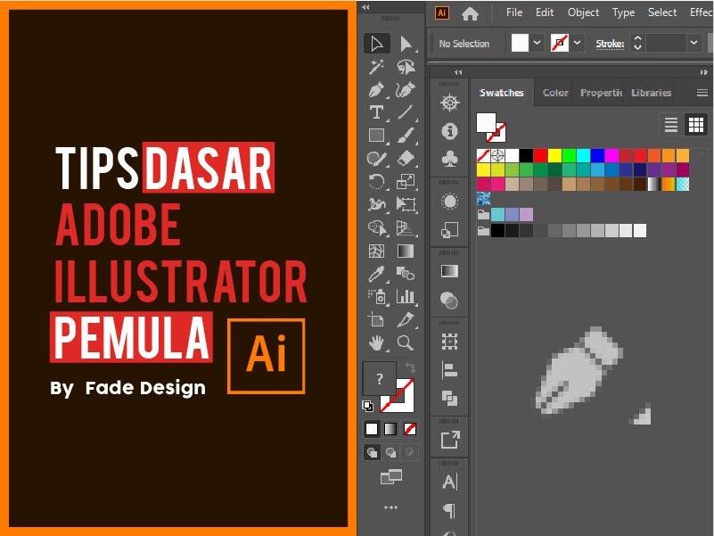Viewport: 714px width, 536px height.
Task: Increase stroke weight using the up stepper arrow
Action: (x=638, y=38)
